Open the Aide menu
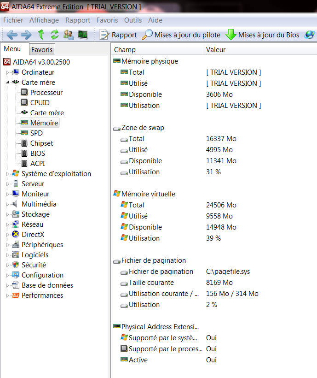The height and width of the screenshot is (378, 317). pyautogui.click(x=155, y=20)
